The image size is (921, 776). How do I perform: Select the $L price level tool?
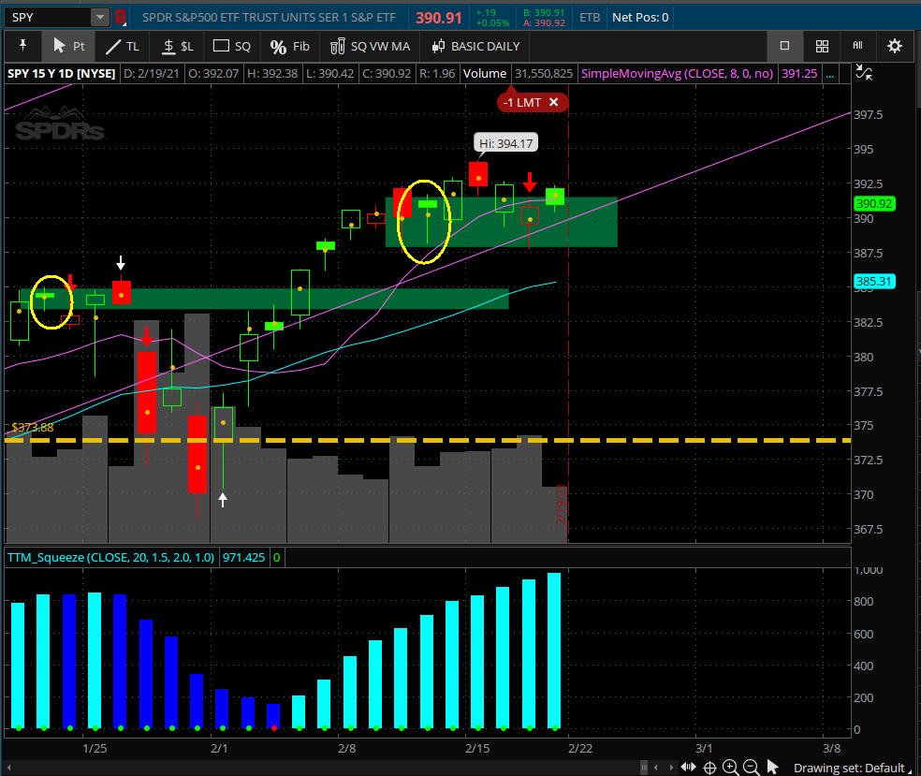tap(177, 46)
